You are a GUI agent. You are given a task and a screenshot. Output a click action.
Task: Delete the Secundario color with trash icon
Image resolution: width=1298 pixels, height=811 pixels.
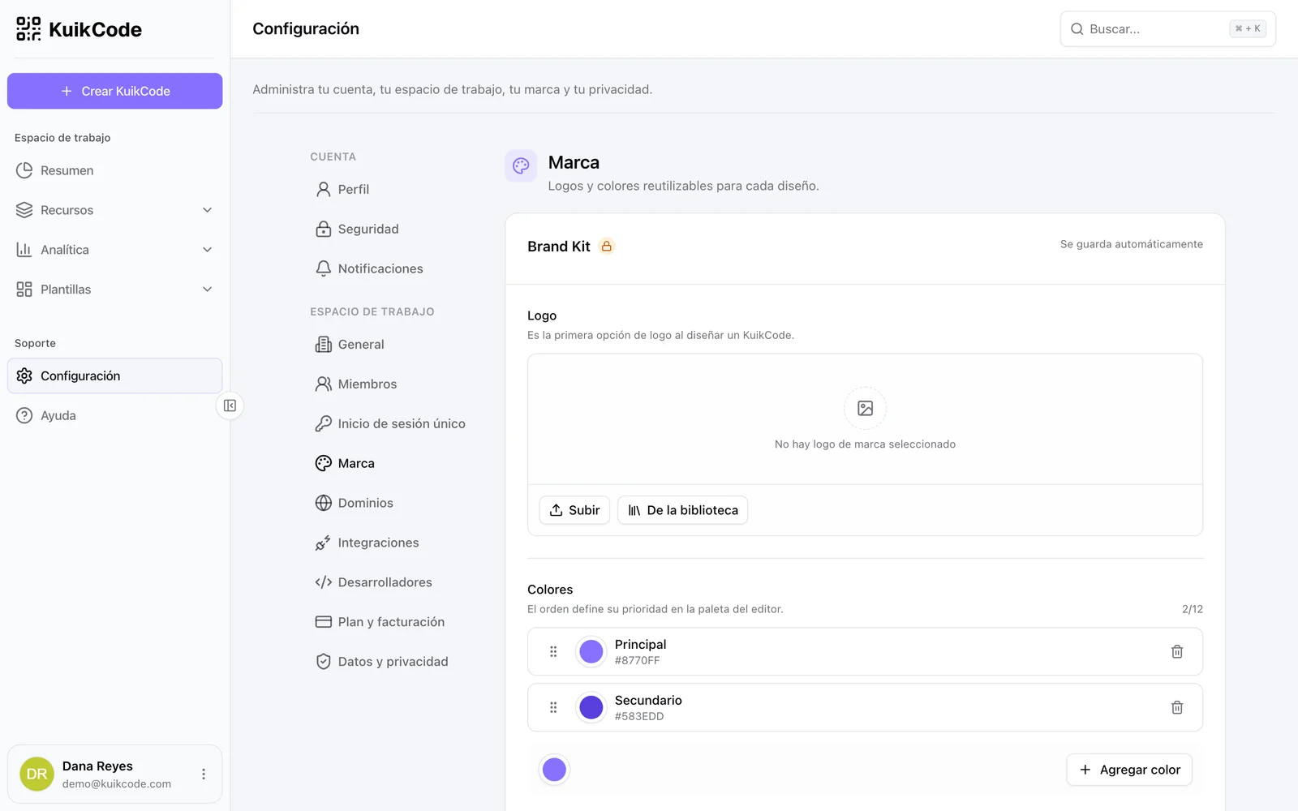tap(1177, 707)
